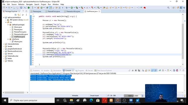Open the Navigate menu
188x105 pixels.
pyautogui.click(x=29, y=4)
